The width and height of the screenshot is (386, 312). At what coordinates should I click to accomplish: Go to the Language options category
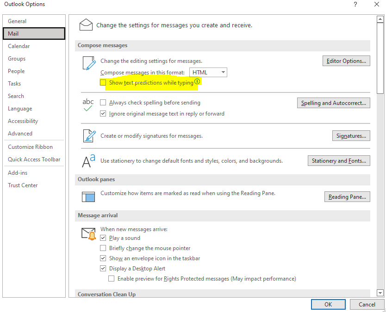[x=34, y=109]
